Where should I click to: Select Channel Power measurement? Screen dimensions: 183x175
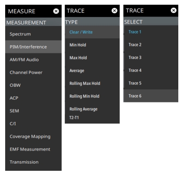[33, 72]
